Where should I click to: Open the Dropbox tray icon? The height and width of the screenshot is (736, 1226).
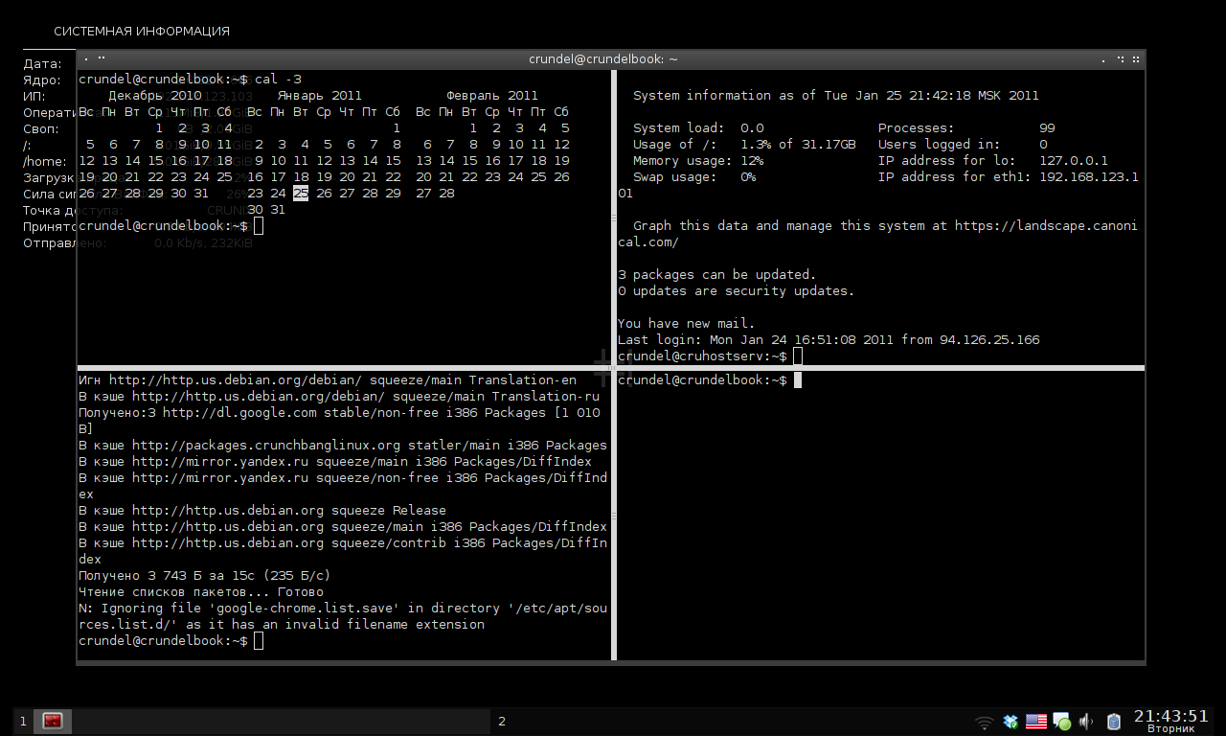tap(1010, 722)
